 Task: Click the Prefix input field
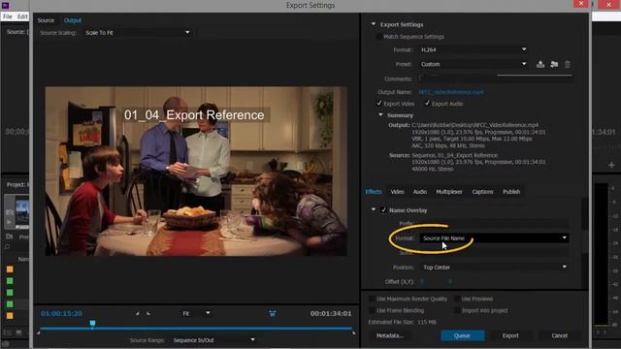pyautogui.click(x=494, y=223)
